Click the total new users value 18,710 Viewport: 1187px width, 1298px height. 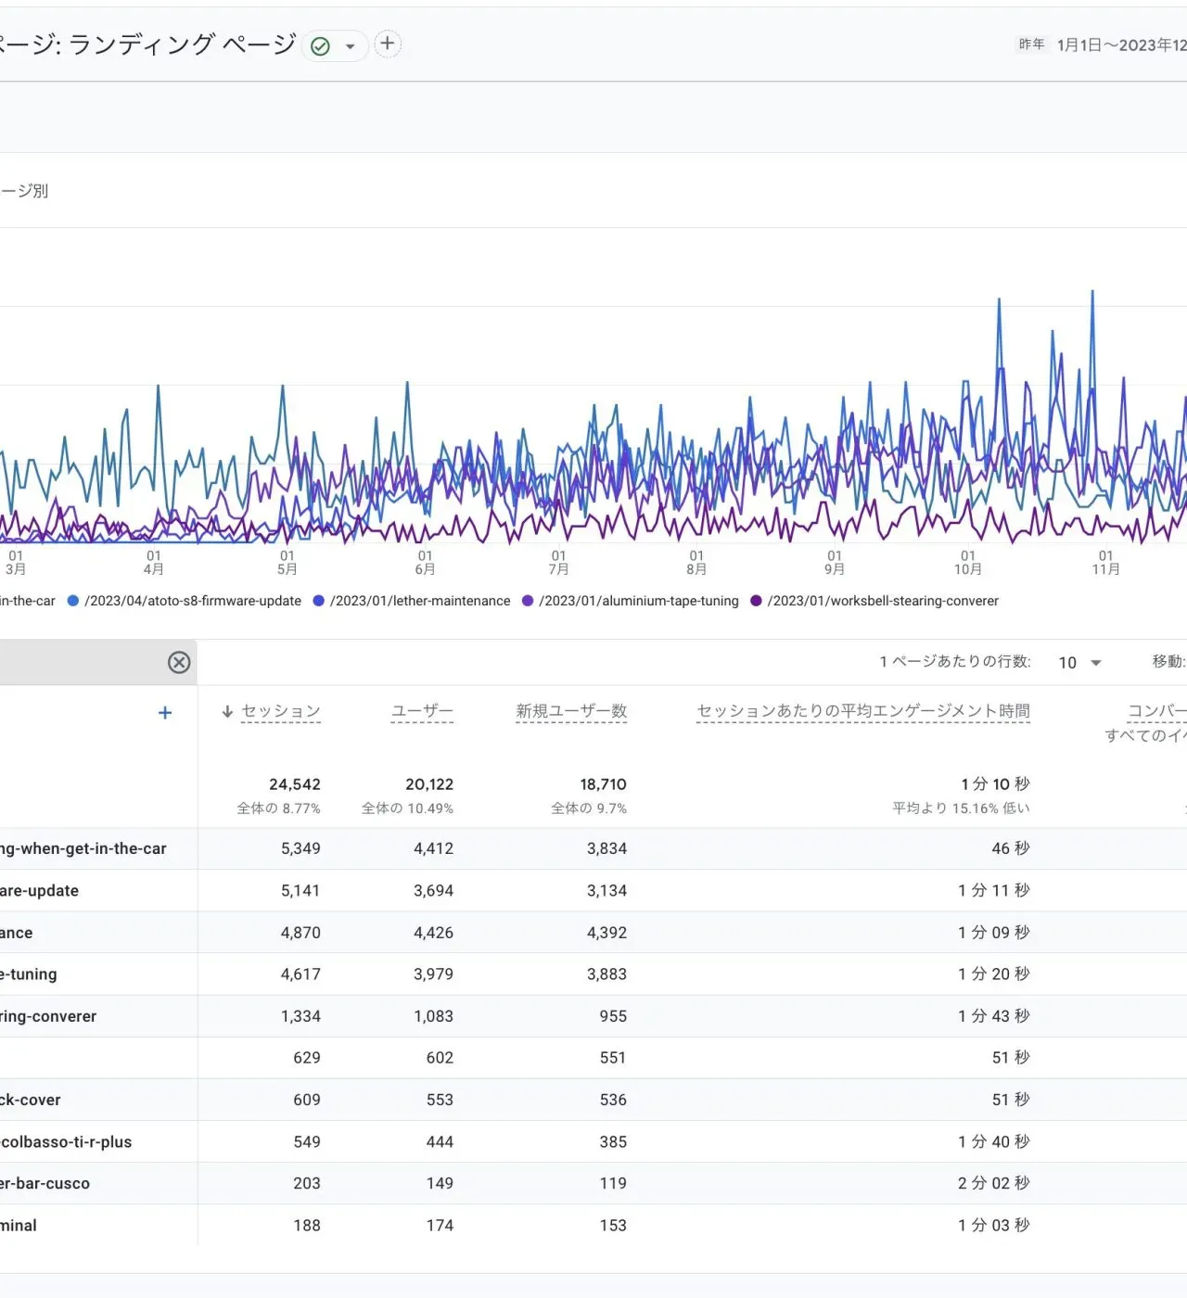point(604,784)
